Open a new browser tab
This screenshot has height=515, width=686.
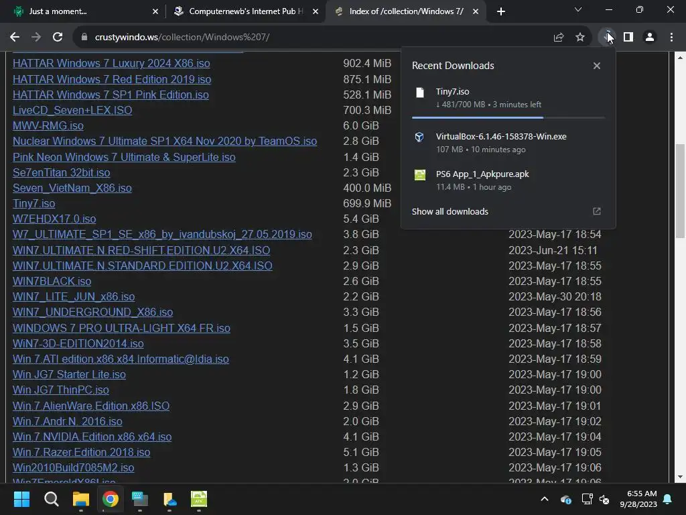pyautogui.click(x=501, y=11)
